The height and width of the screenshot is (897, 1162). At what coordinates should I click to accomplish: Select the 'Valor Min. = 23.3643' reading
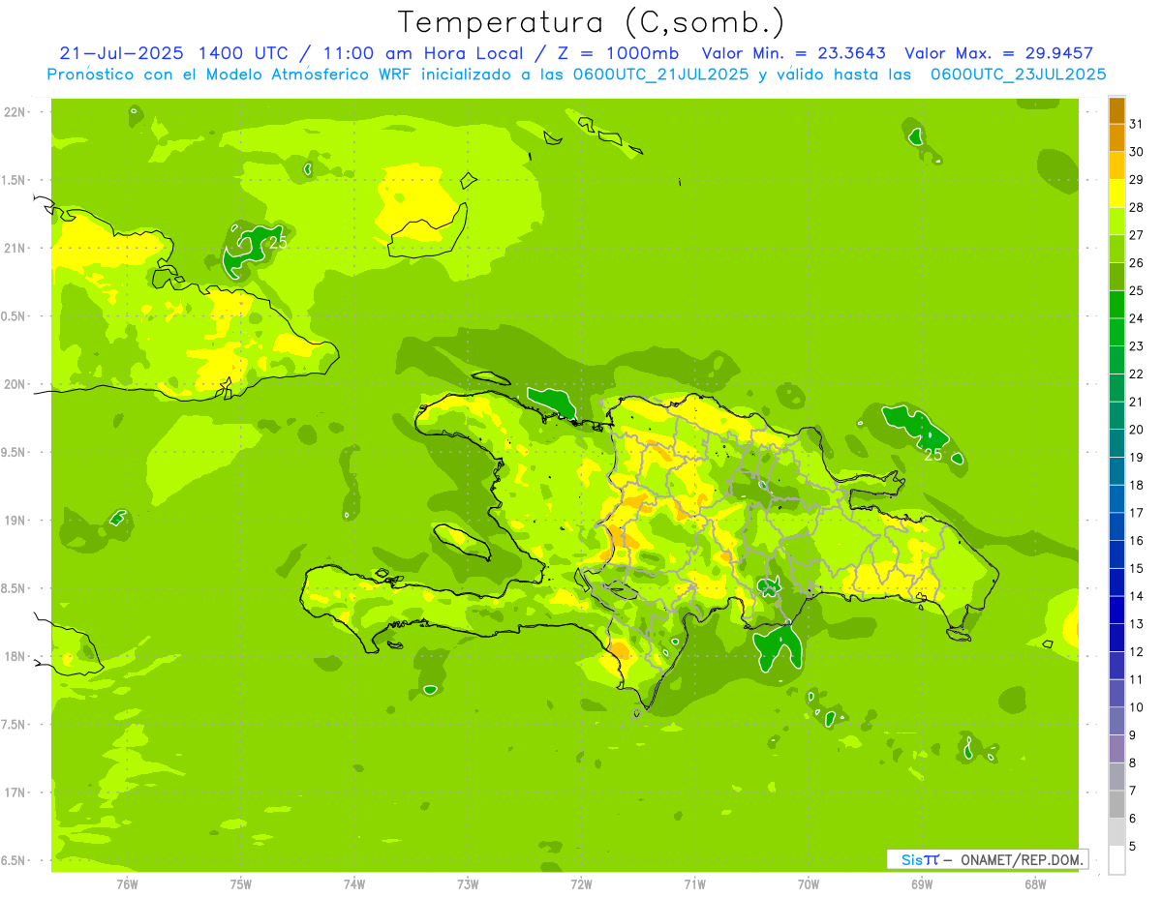click(x=793, y=53)
